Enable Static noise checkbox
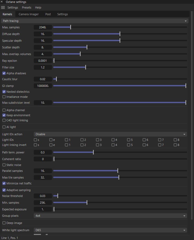 pyautogui.click(x=4, y=165)
